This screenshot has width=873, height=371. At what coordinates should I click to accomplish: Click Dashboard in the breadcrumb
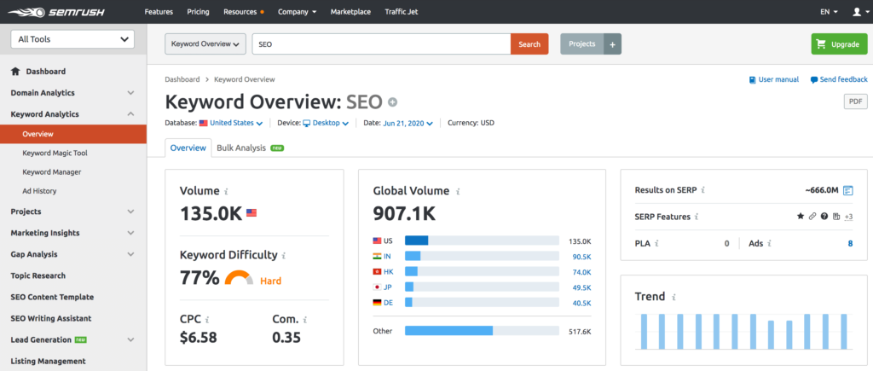(182, 79)
